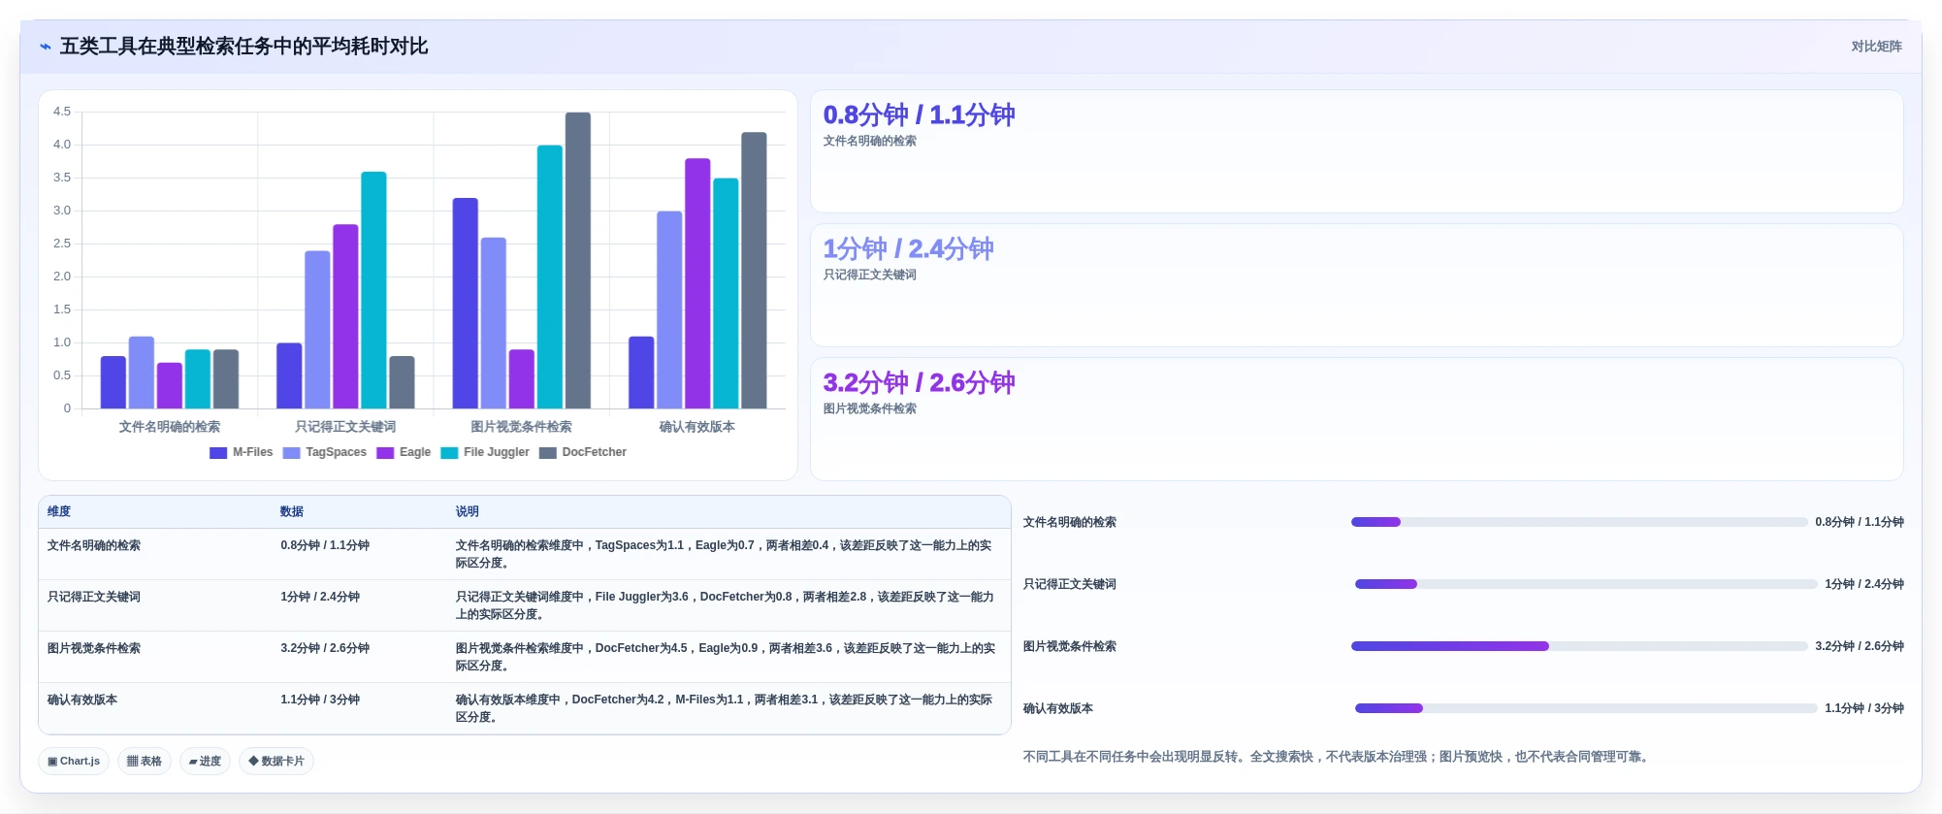Toggle the Eagle legend entry
Viewport: 1942px width, 814px height.
404,452
